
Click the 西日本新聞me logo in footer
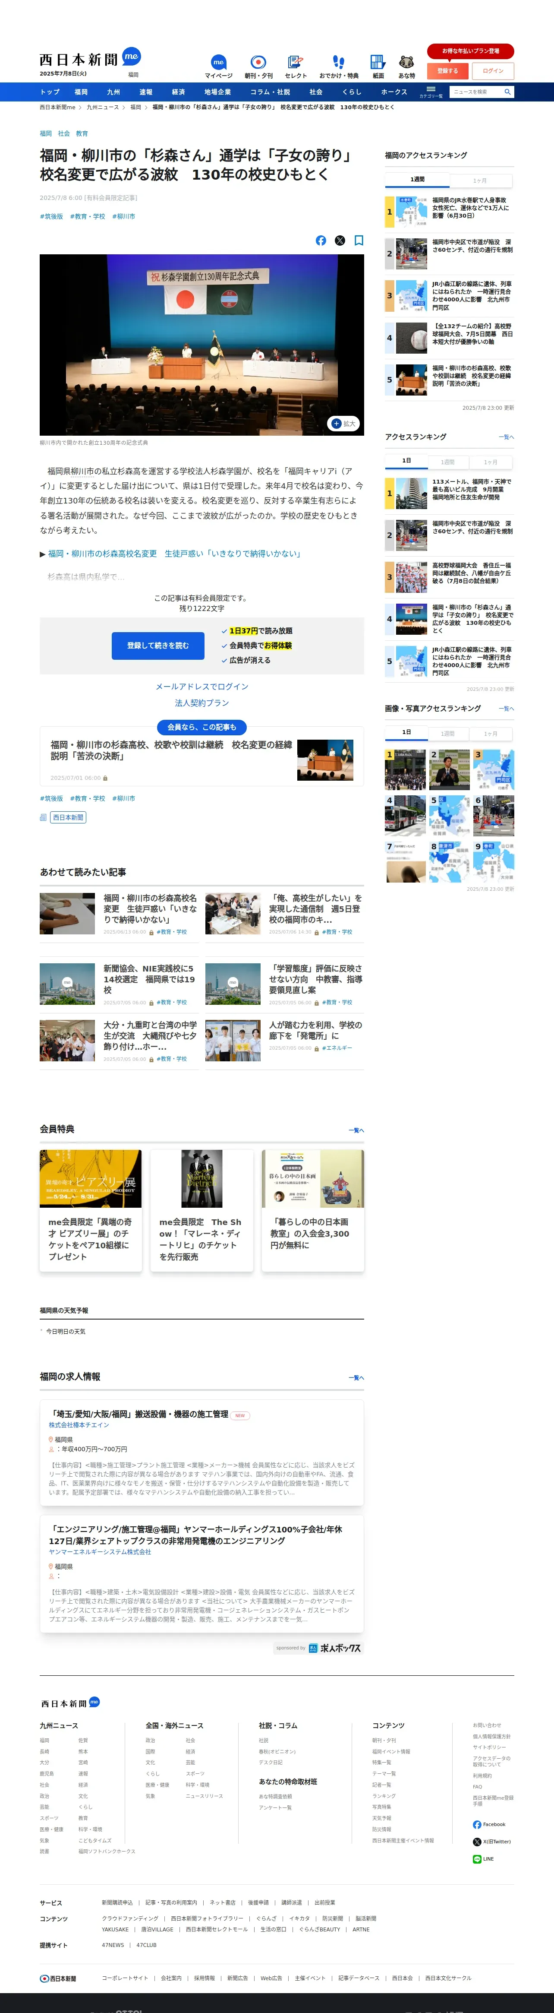69,1703
